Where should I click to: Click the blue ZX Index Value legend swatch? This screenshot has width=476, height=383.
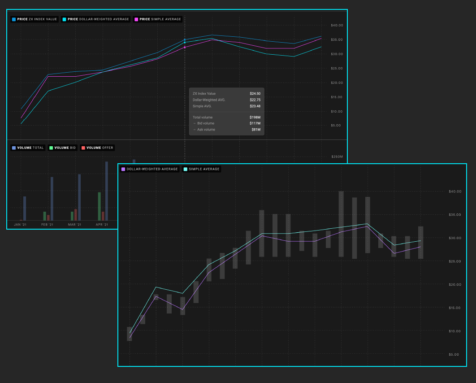click(14, 19)
